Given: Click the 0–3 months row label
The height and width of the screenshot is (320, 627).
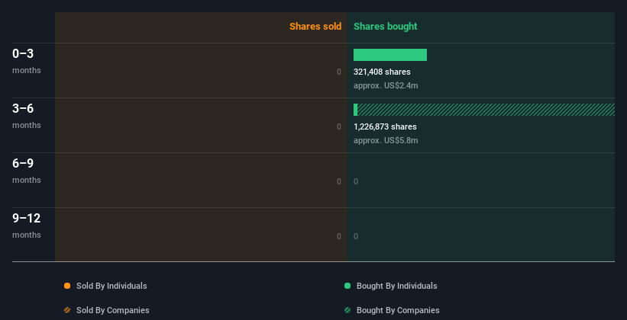Looking at the screenshot, I should coord(27,61).
